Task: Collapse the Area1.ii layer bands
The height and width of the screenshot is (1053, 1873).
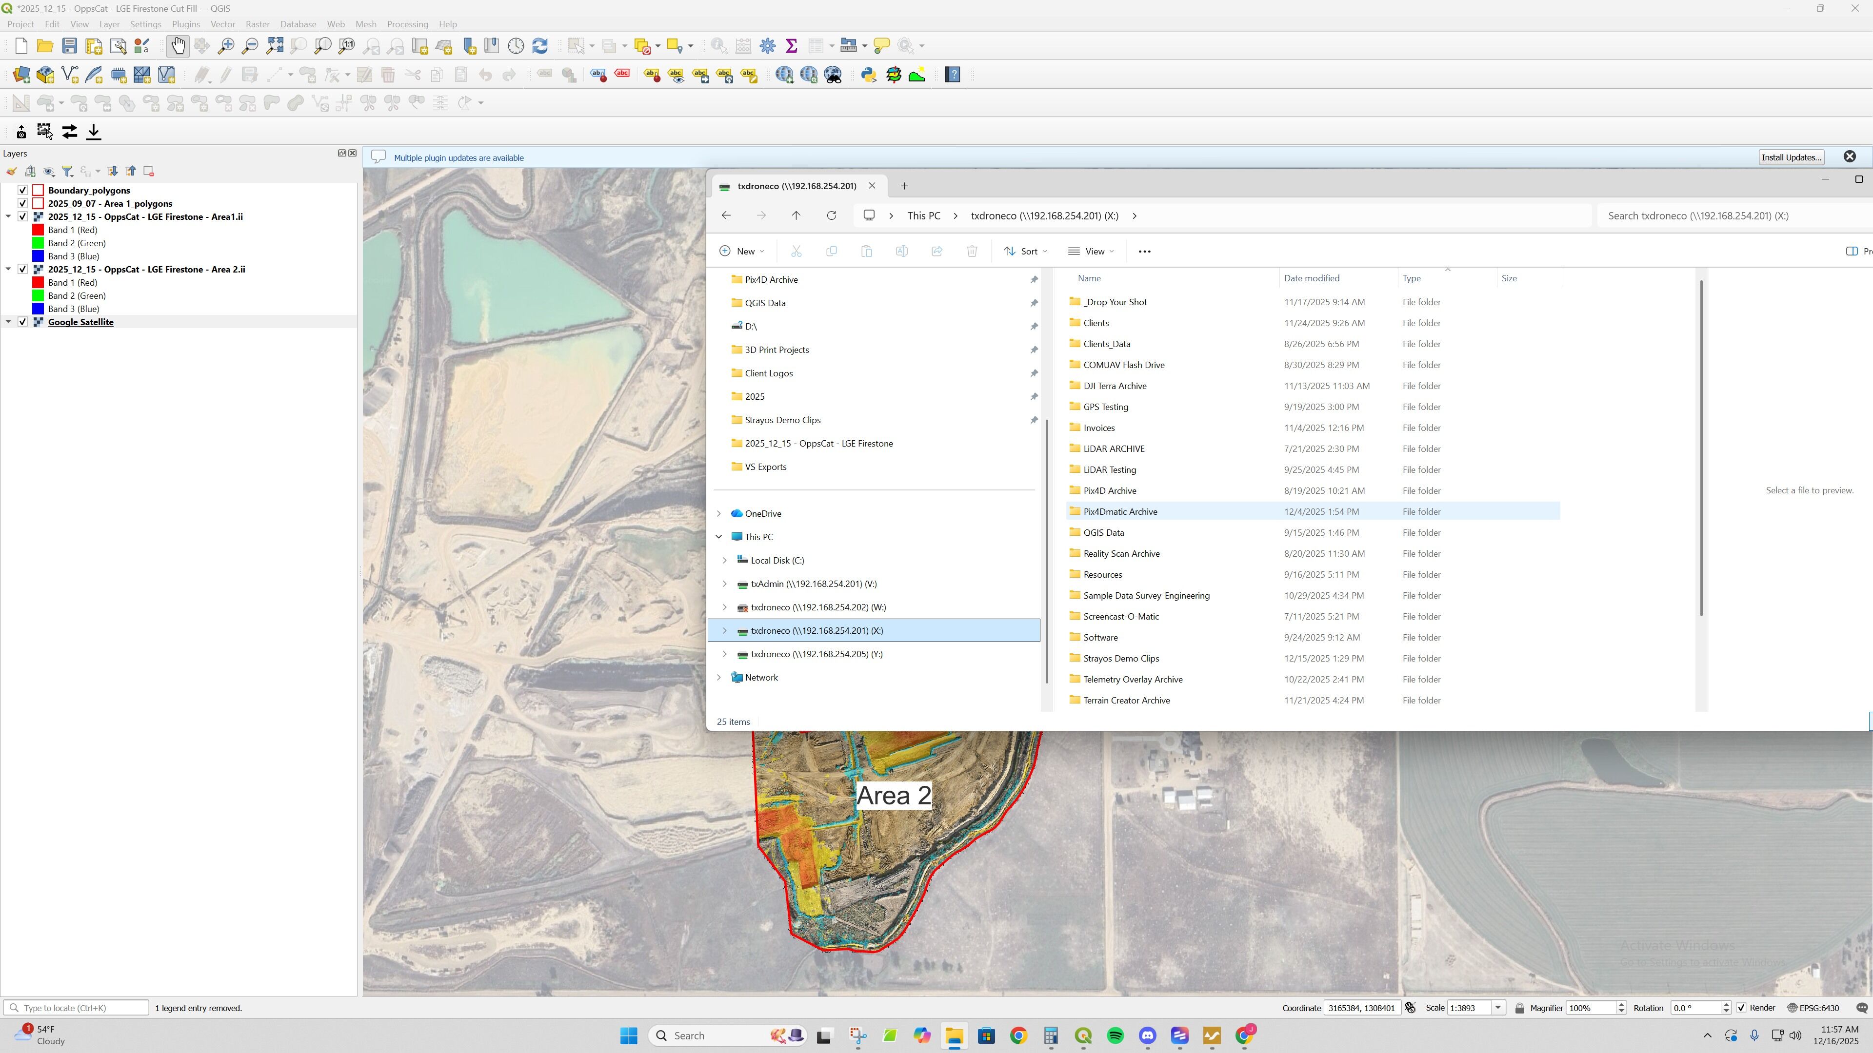Action: (x=8, y=216)
